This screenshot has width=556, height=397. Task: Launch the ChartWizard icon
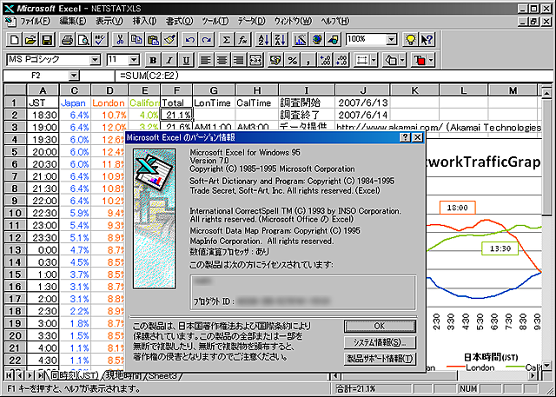tap(300, 40)
